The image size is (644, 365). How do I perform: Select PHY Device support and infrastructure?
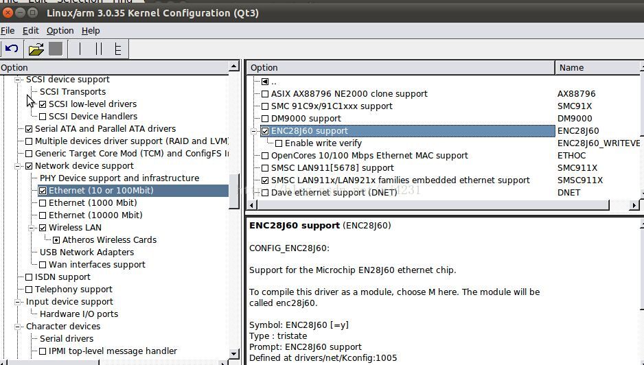(119, 178)
